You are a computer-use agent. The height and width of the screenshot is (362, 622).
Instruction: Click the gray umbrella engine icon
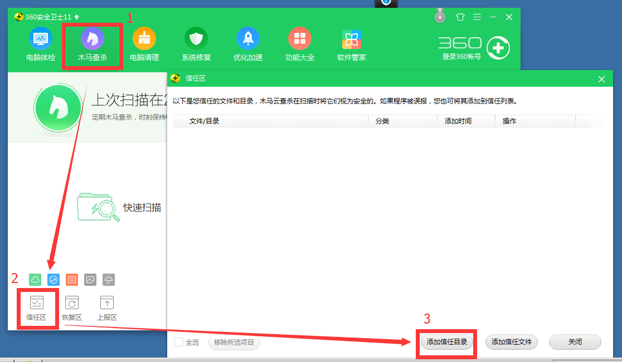[x=108, y=280]
